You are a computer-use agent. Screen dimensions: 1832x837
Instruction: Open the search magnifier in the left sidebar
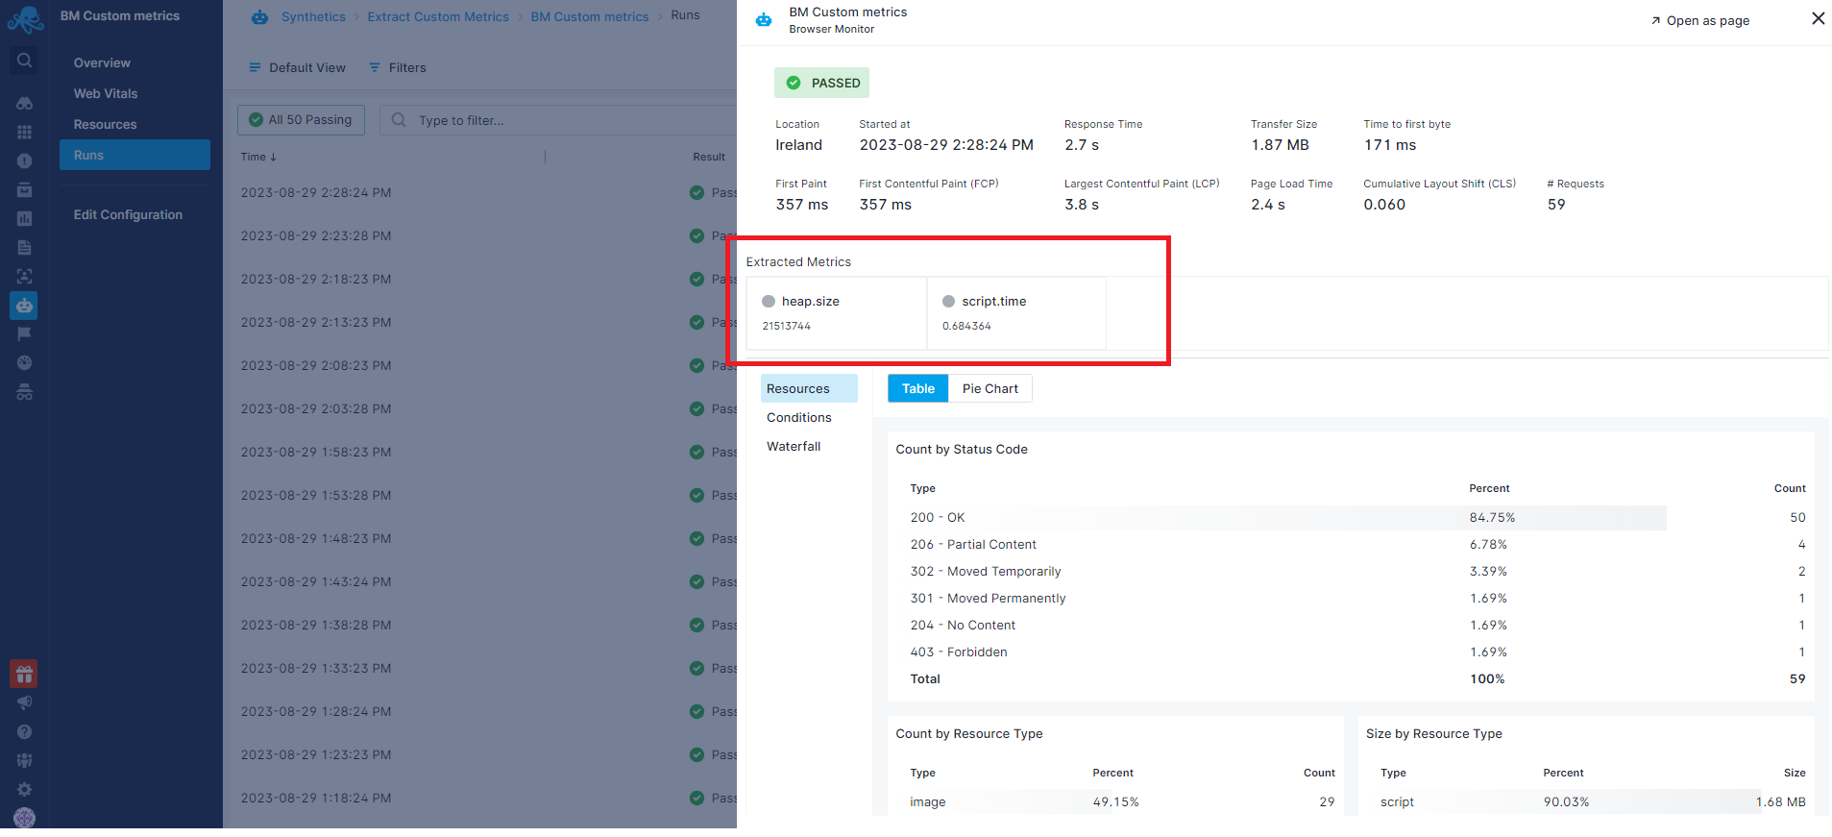(x=25, y=61)
